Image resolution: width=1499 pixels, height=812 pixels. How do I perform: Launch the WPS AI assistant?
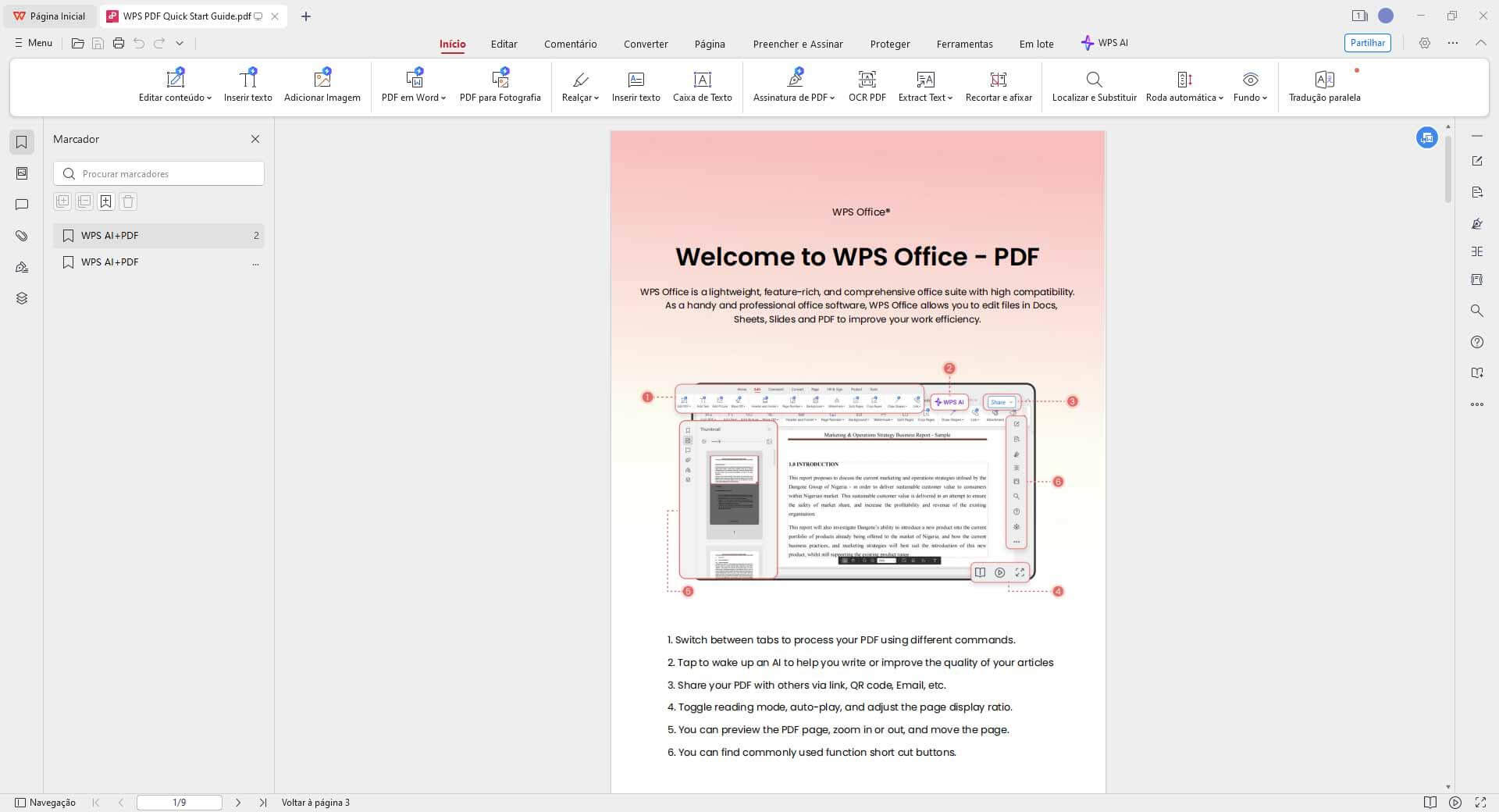1104,44
